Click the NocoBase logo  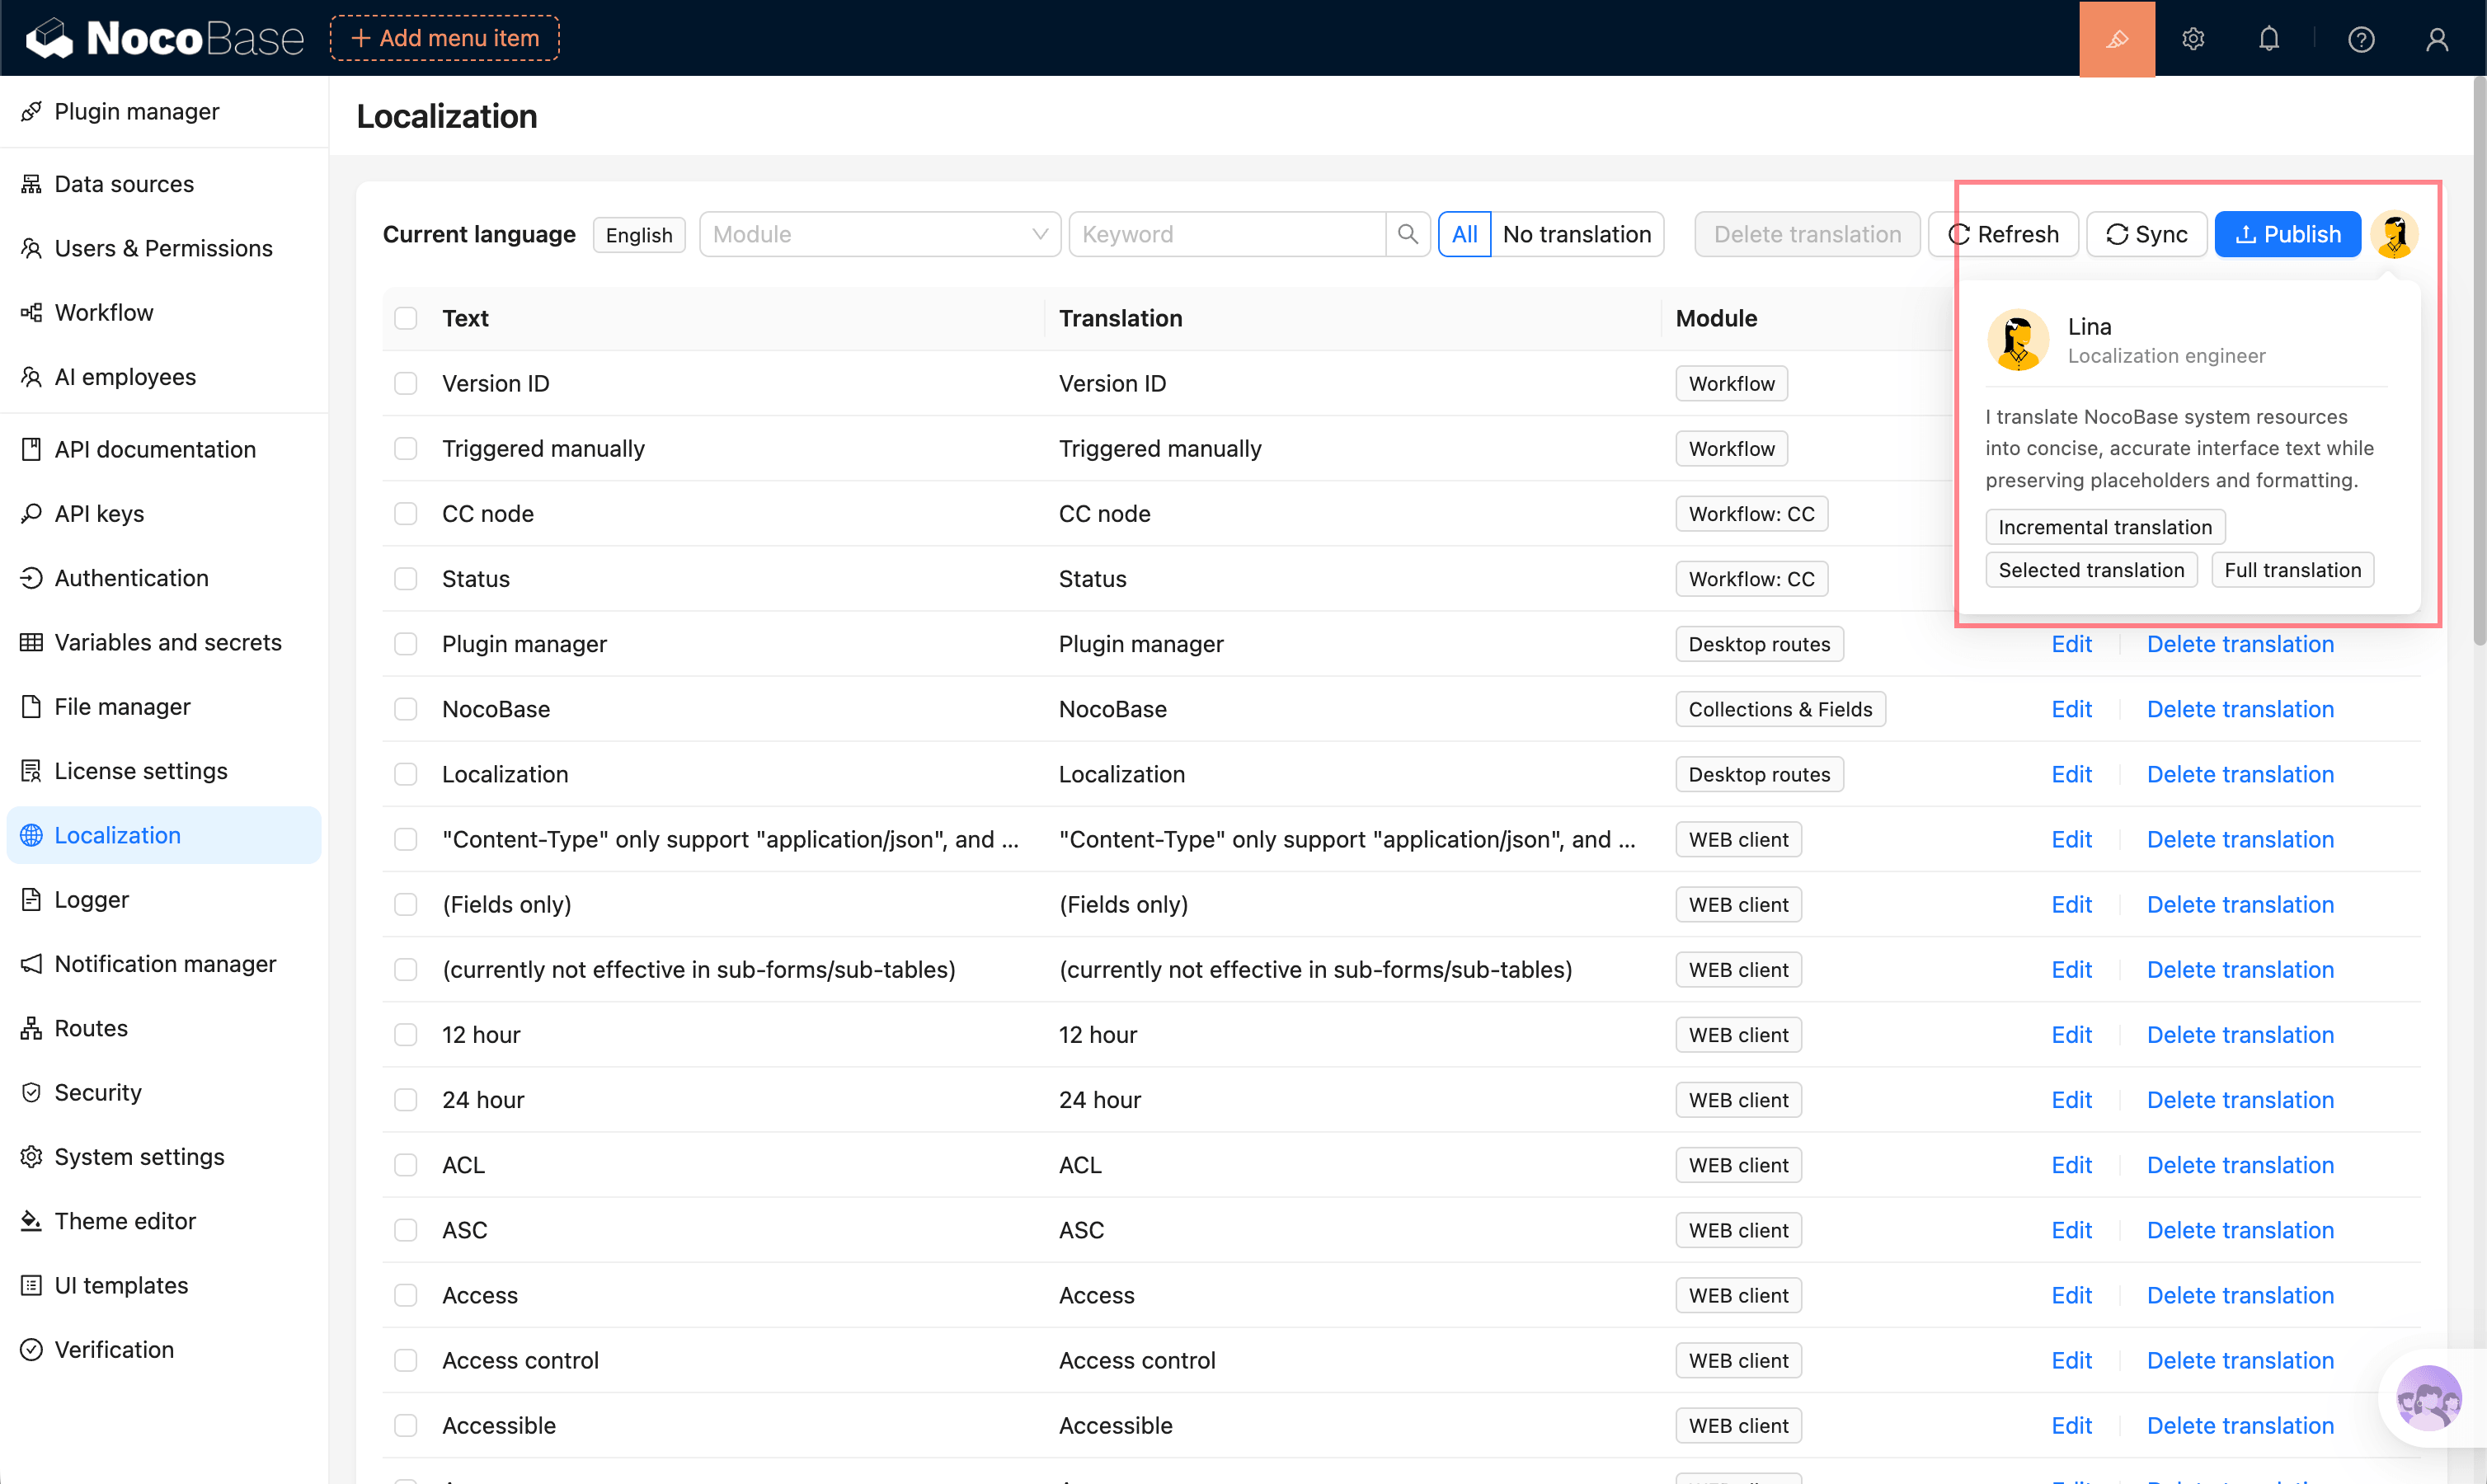(164, 38)
